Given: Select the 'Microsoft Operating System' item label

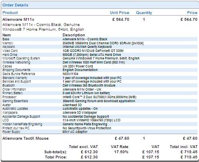Looking at the screenshot, I should tap(21, 58).
